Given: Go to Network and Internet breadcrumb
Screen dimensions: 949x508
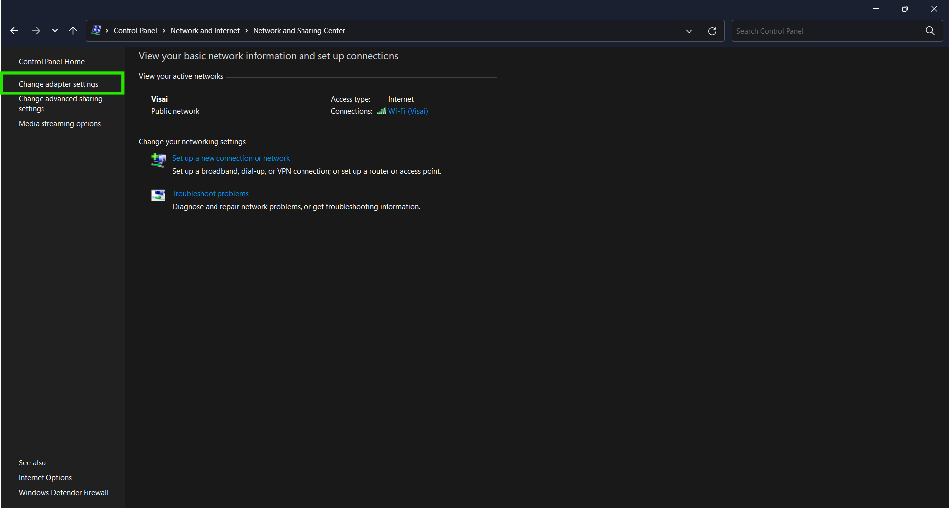Looking at the screenshot, I should [x=205, y=31].
